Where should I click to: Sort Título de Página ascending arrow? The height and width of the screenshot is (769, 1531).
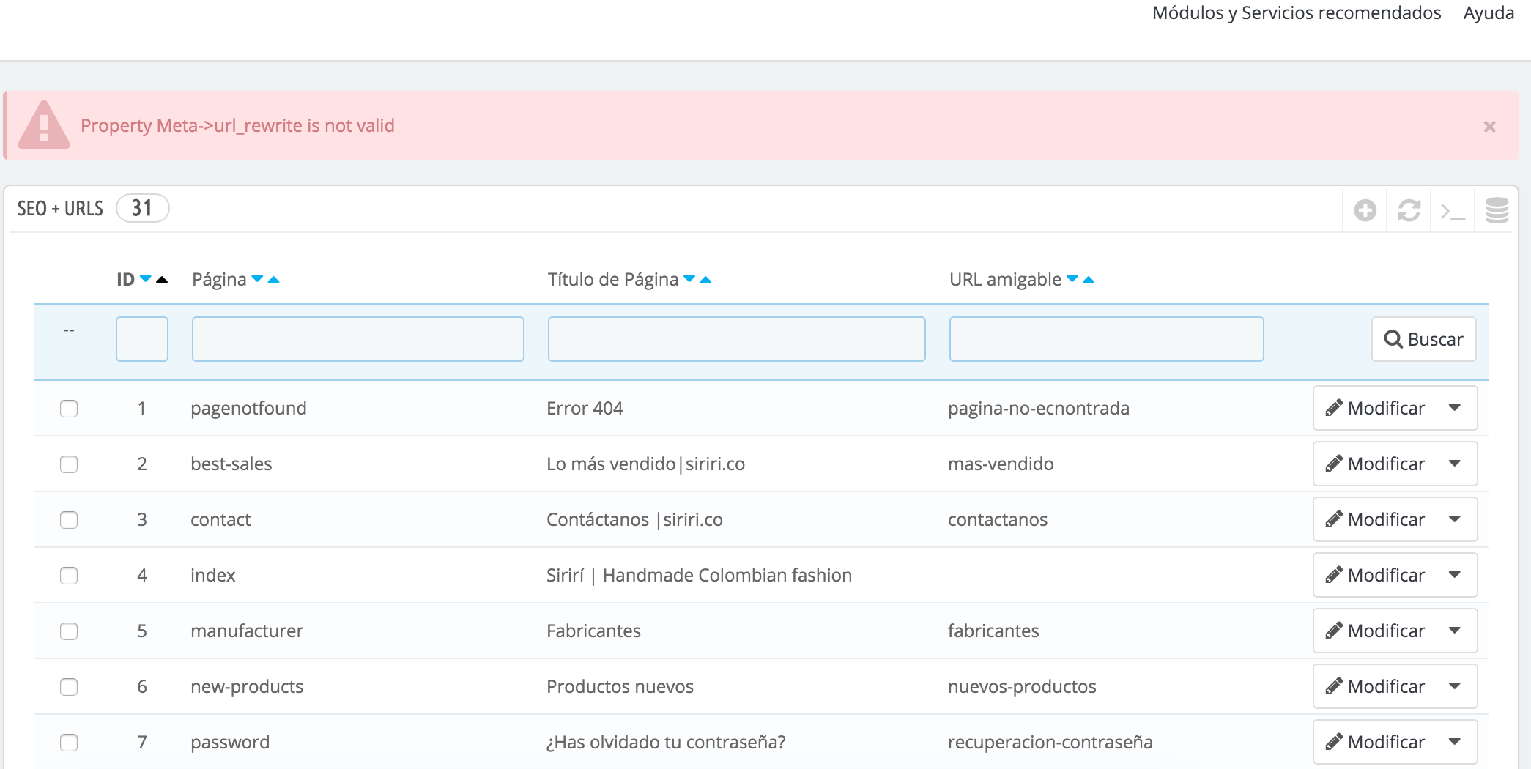pyautogui.click(x=705, y=279)
